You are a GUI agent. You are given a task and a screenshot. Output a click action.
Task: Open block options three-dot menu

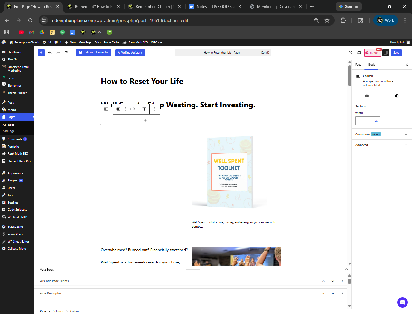coord(155,109)
